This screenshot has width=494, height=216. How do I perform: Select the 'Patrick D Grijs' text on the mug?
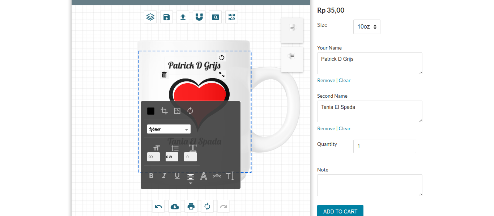coord(194,65)
